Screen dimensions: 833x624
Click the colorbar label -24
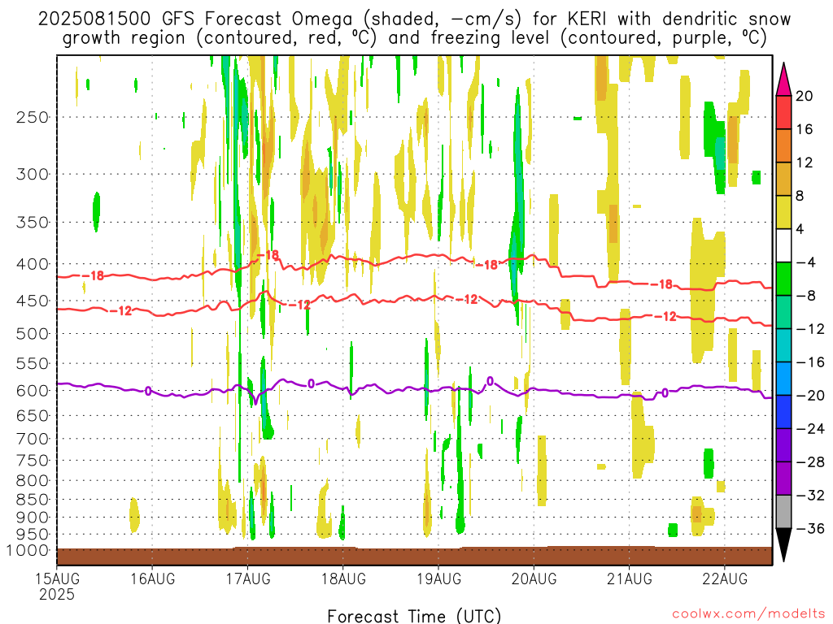(x=810, y=429)
